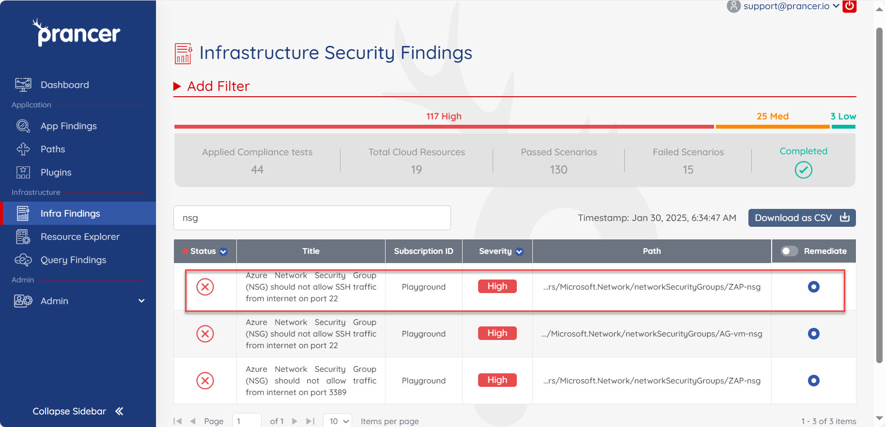Click the Infra Findings report icon
Image resolution: width=885 pixels, height=427 pixels.
pyautogui.click(x=23, y=213)
